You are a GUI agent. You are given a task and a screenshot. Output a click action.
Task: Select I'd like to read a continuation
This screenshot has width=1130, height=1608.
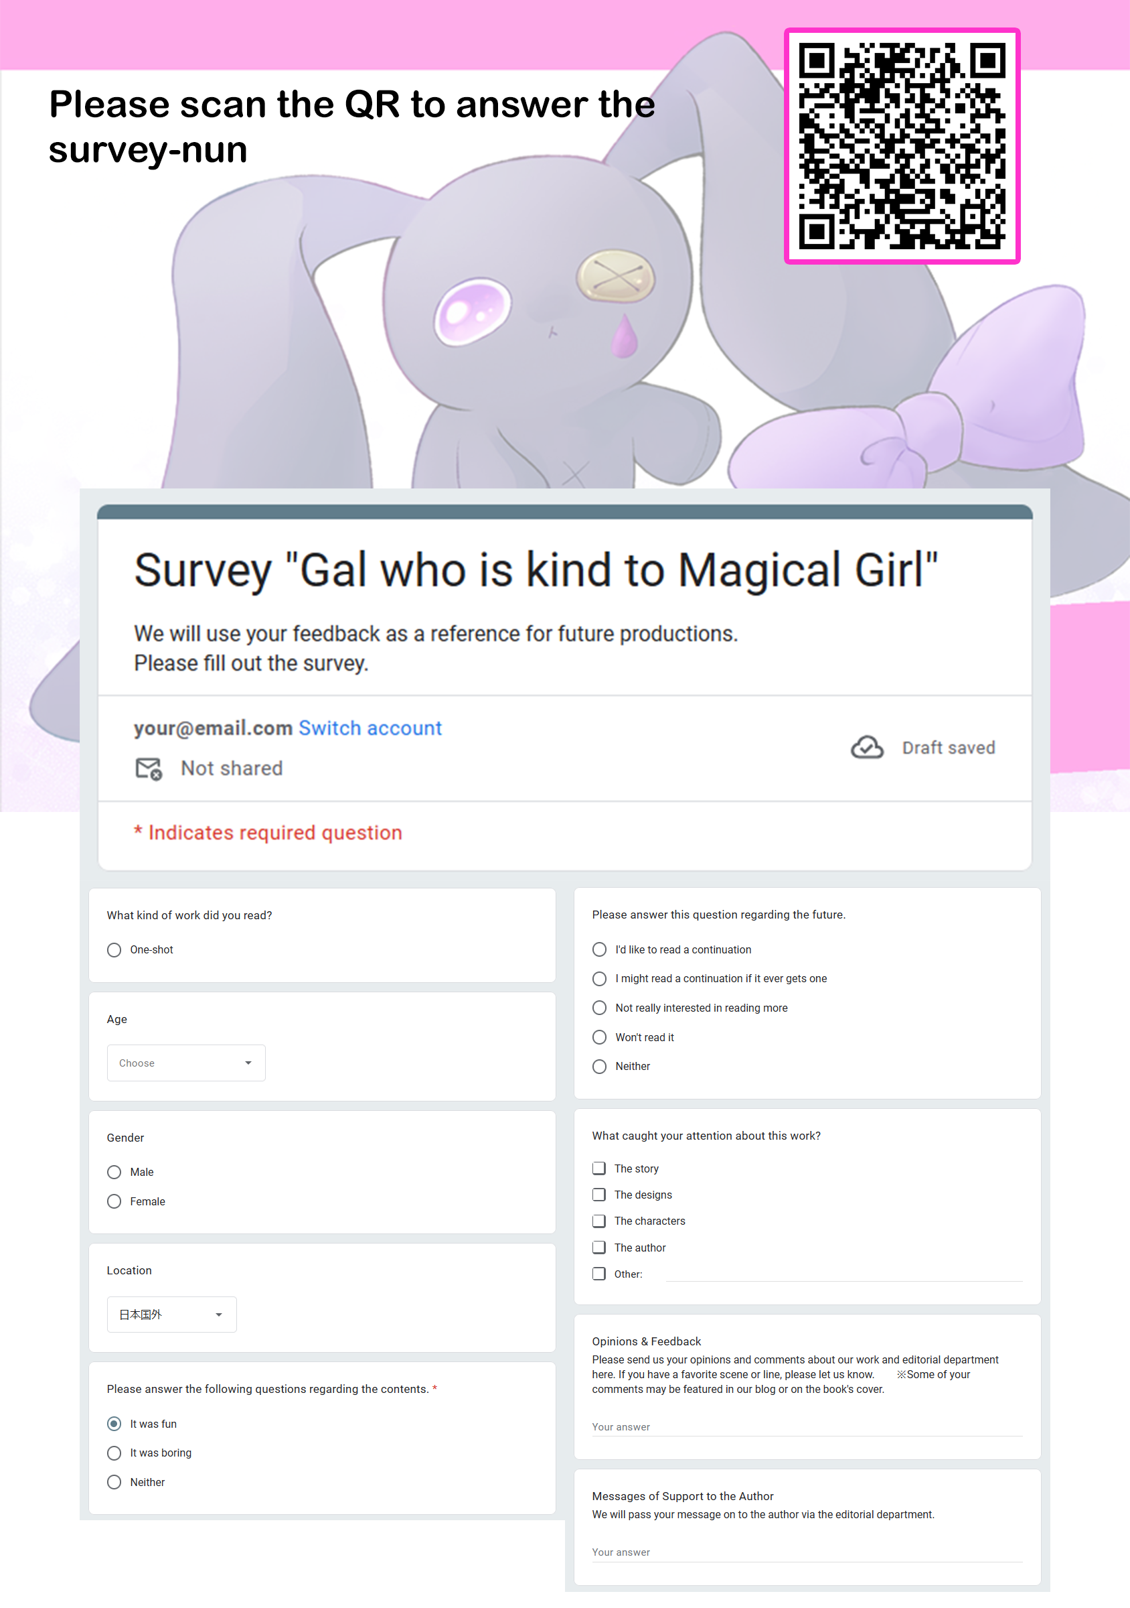[x=600, y=949]
